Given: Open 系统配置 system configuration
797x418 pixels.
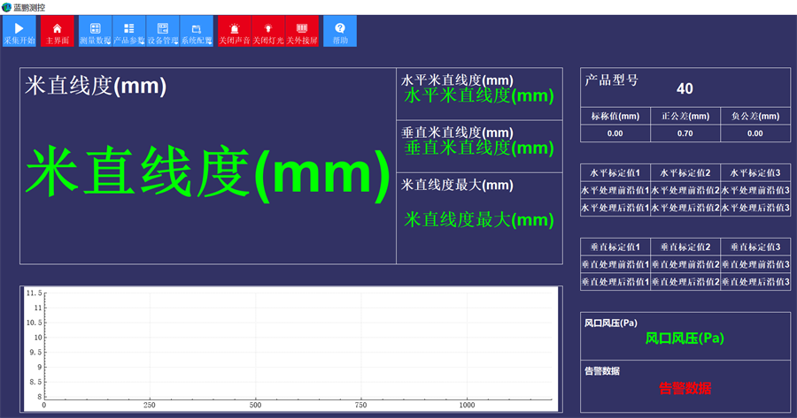Looking at the screenshot, I should click(x=197, y=29).
